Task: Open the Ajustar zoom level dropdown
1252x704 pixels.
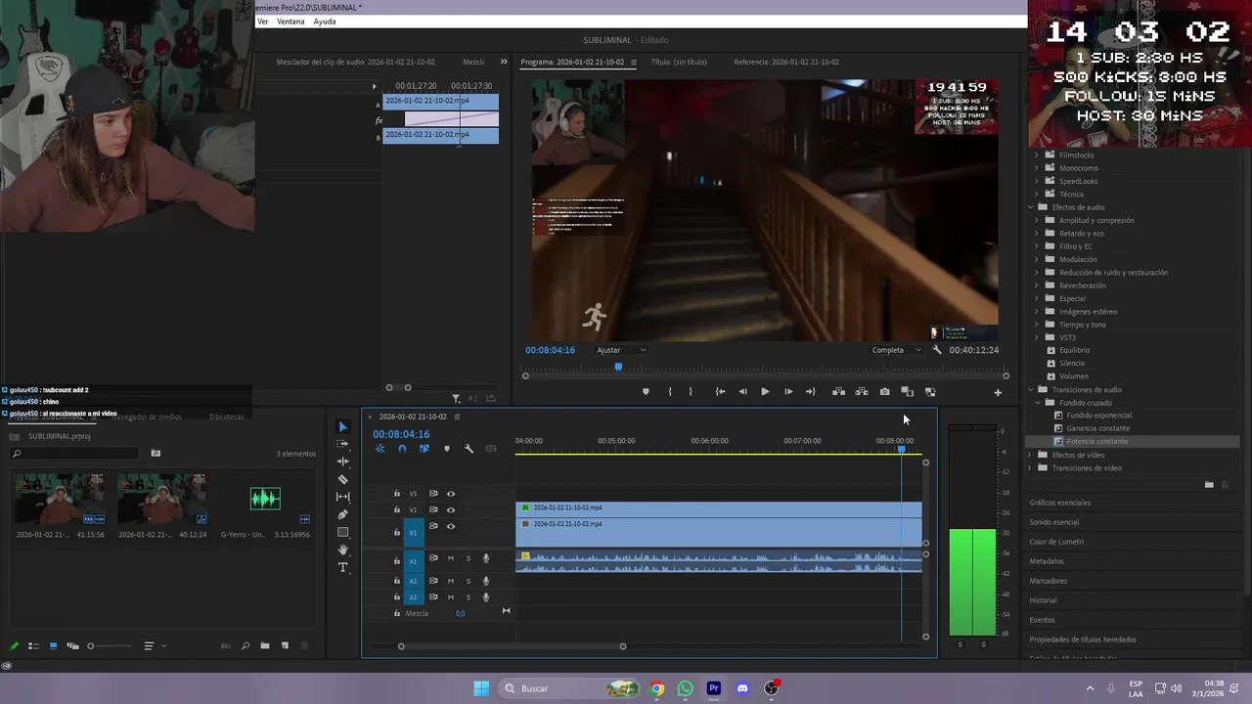Action: pyautogui.click(x=621, y=350)
